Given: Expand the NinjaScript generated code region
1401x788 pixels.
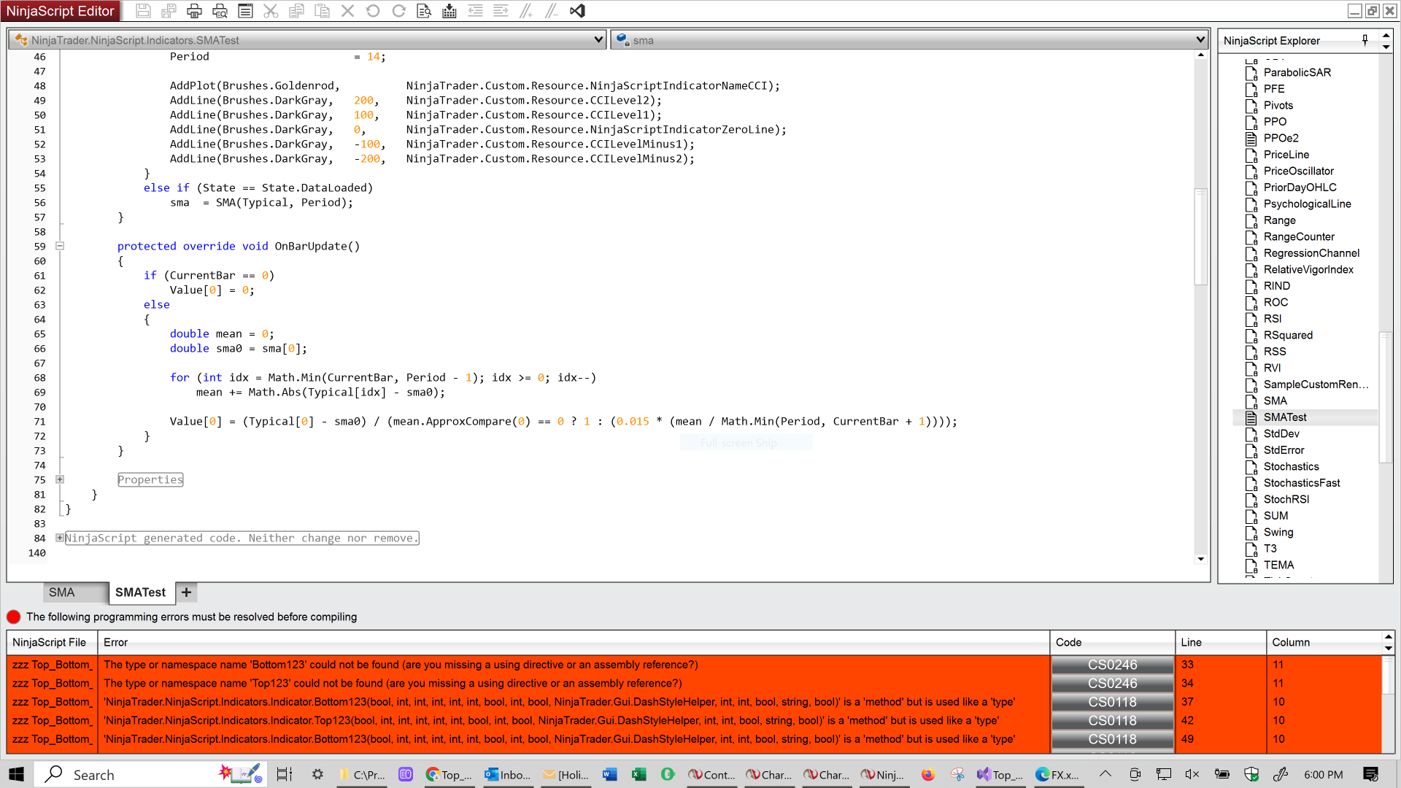Looking at the screenshot, I should pyautogui.click(x=60, y=538).
